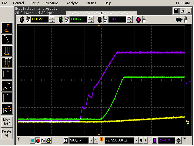Viewport: 194px width, 146px height.
Task: Pick the minimum voltage measurement icon
Action: click(7, 86)
